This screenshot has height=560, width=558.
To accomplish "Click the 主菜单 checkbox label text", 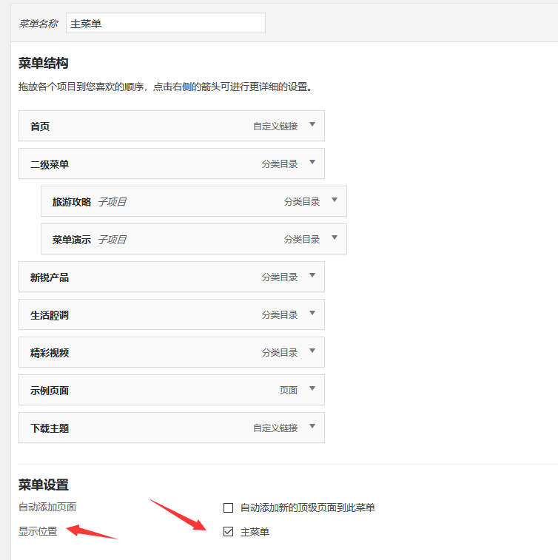I will pos(255,532).
